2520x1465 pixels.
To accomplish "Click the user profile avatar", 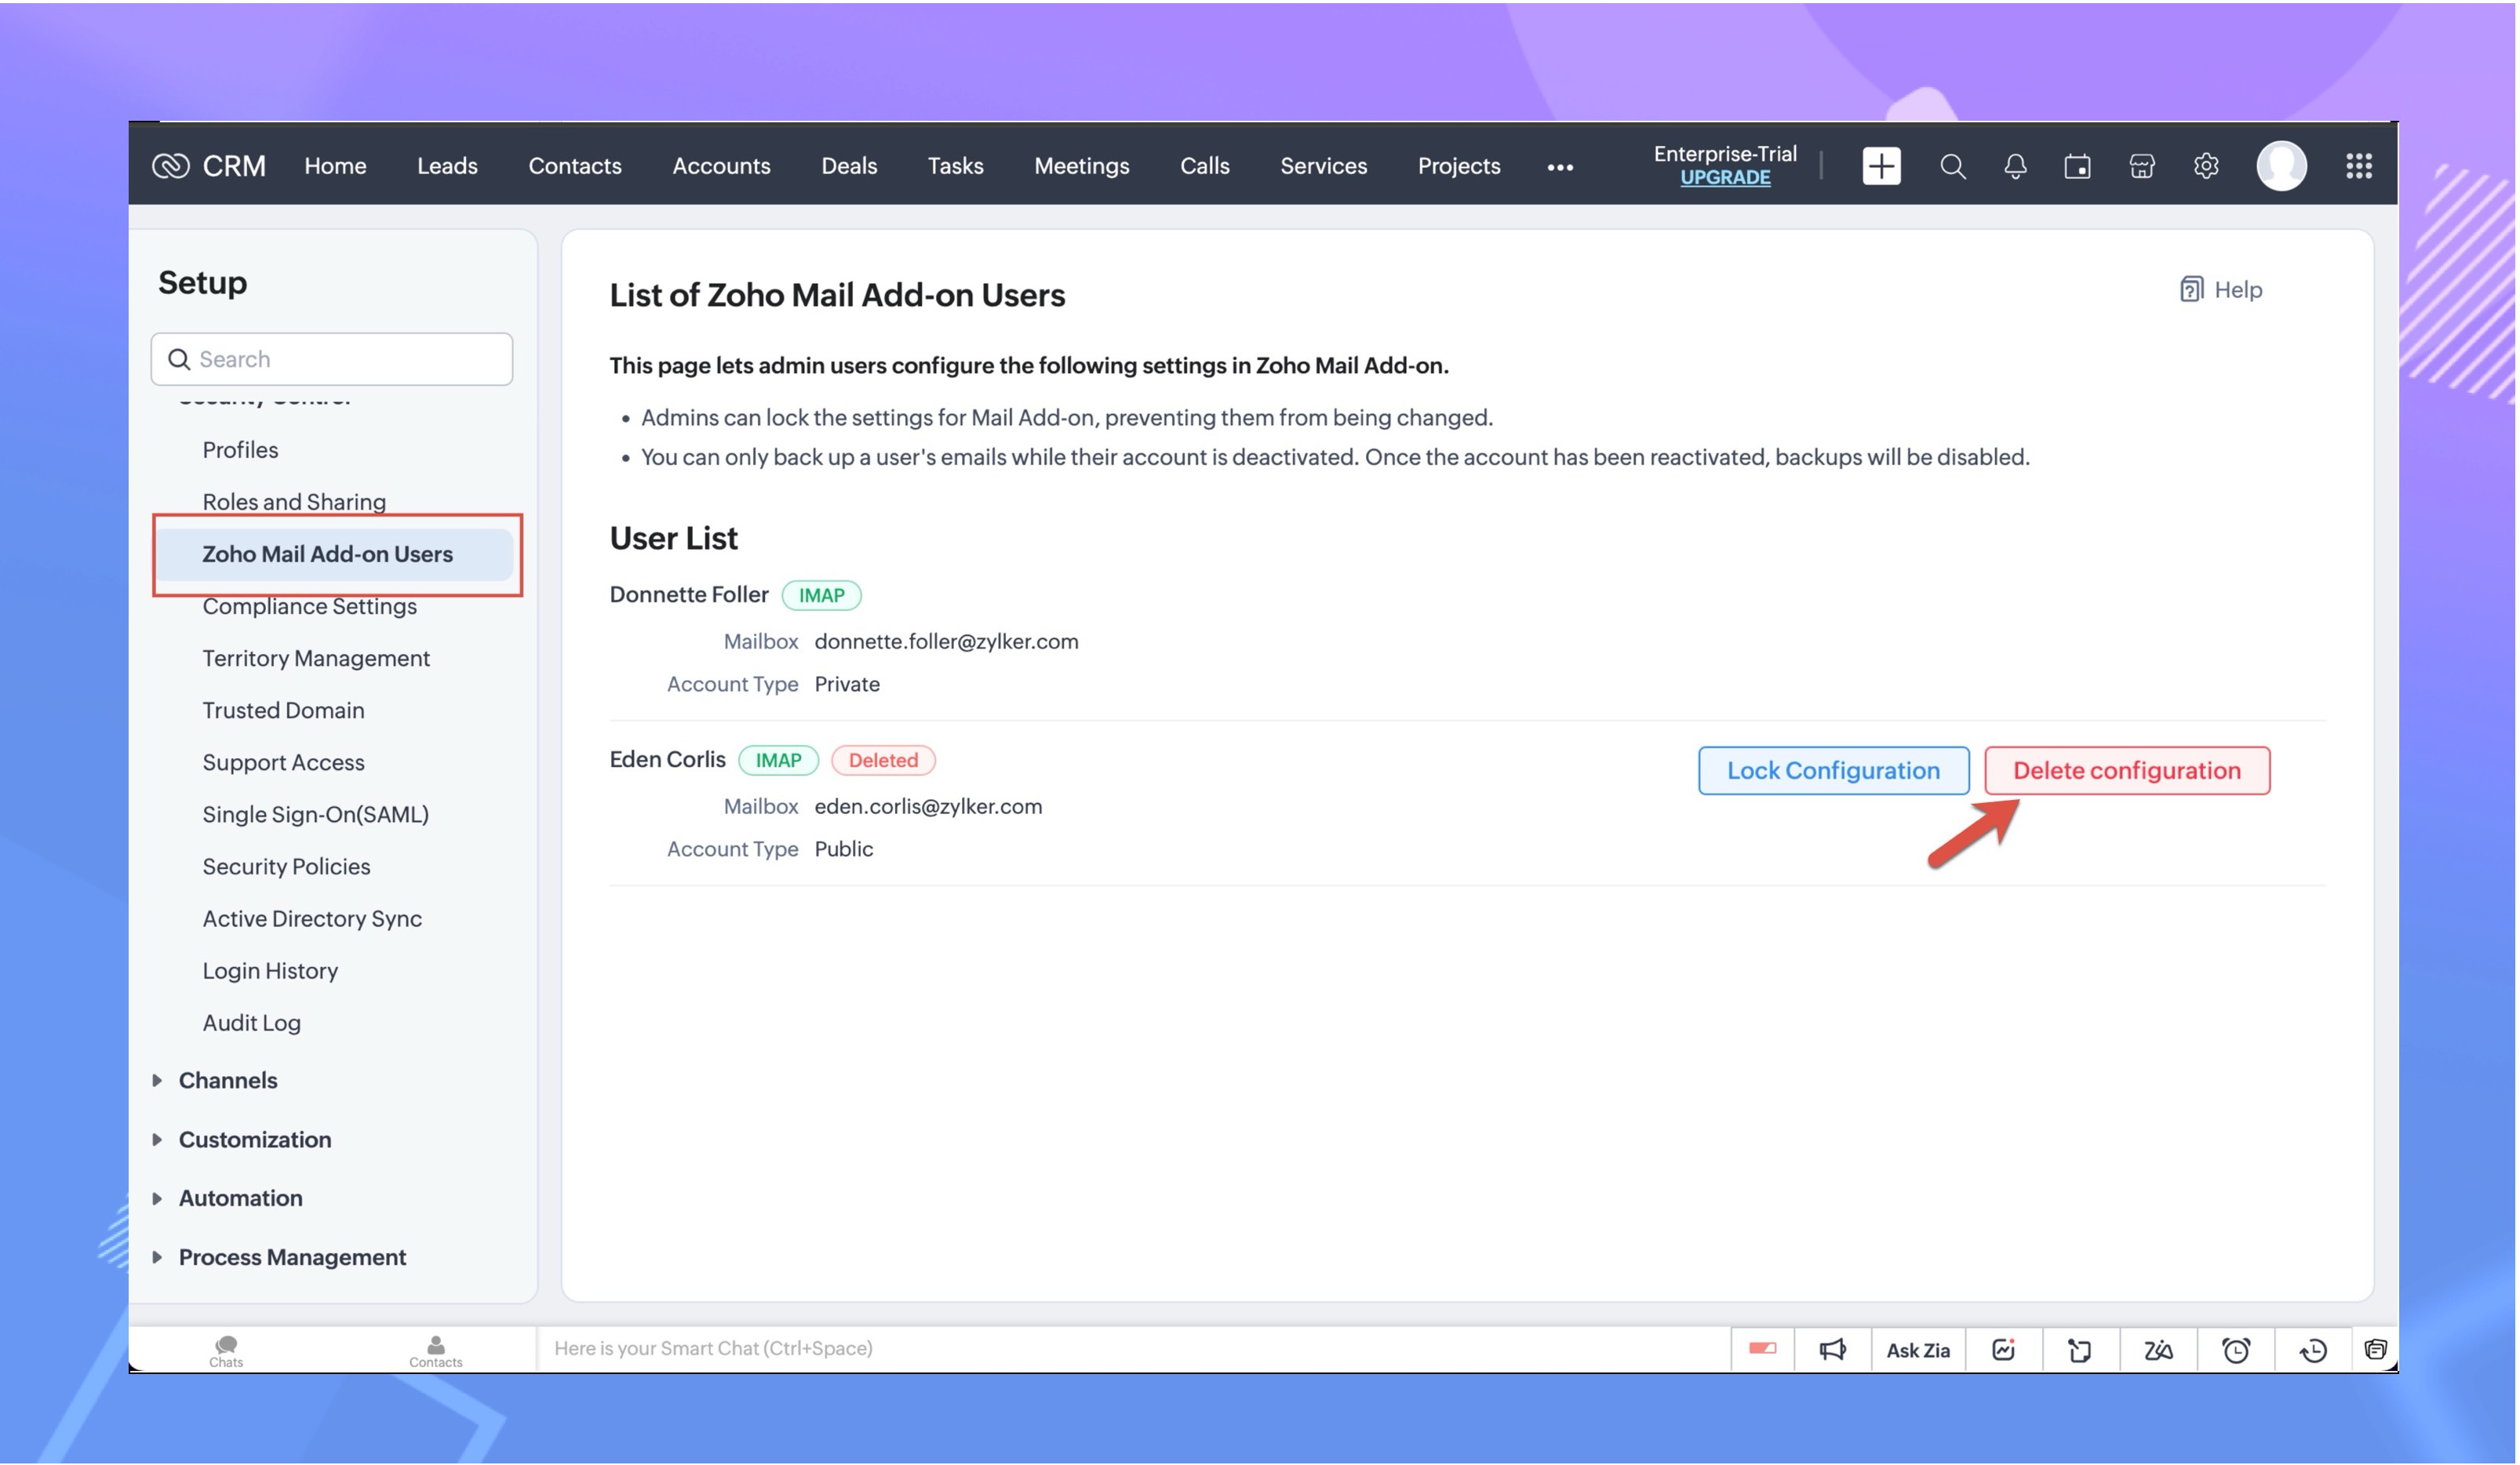I will (2281, 166).
